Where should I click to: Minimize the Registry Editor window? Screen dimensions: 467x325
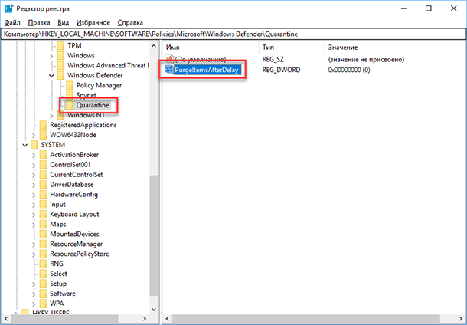403,8
